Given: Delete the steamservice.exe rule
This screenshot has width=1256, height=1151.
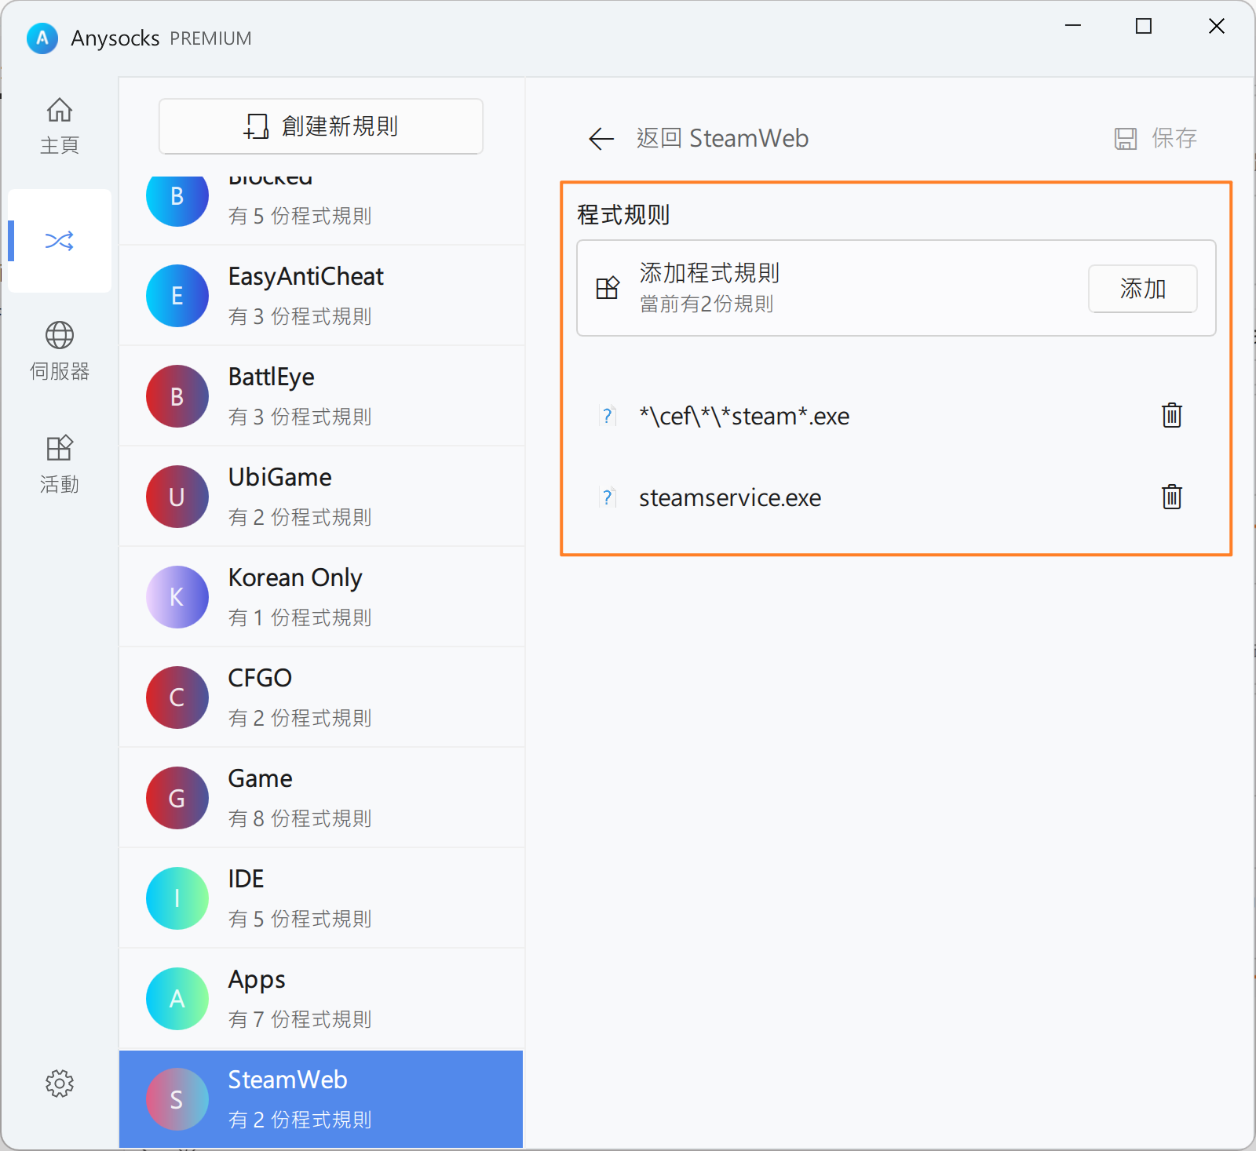Looking at the screenshot, I should point(1171,497).
